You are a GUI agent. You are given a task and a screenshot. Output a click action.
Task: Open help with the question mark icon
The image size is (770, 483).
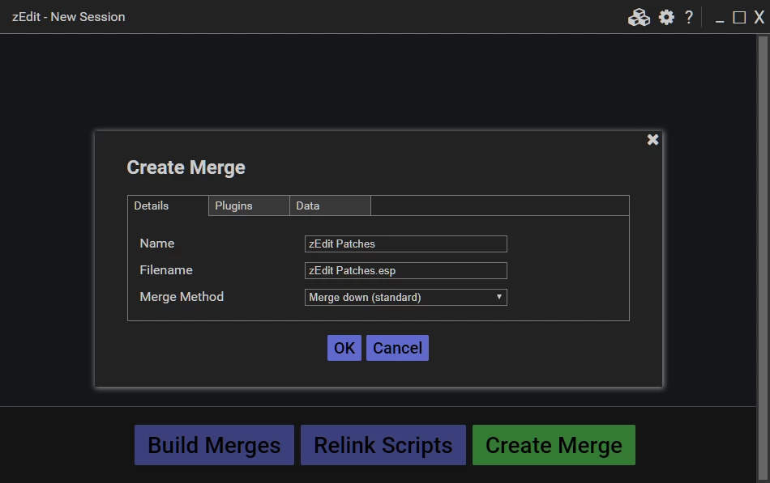[x=689, y=17]
